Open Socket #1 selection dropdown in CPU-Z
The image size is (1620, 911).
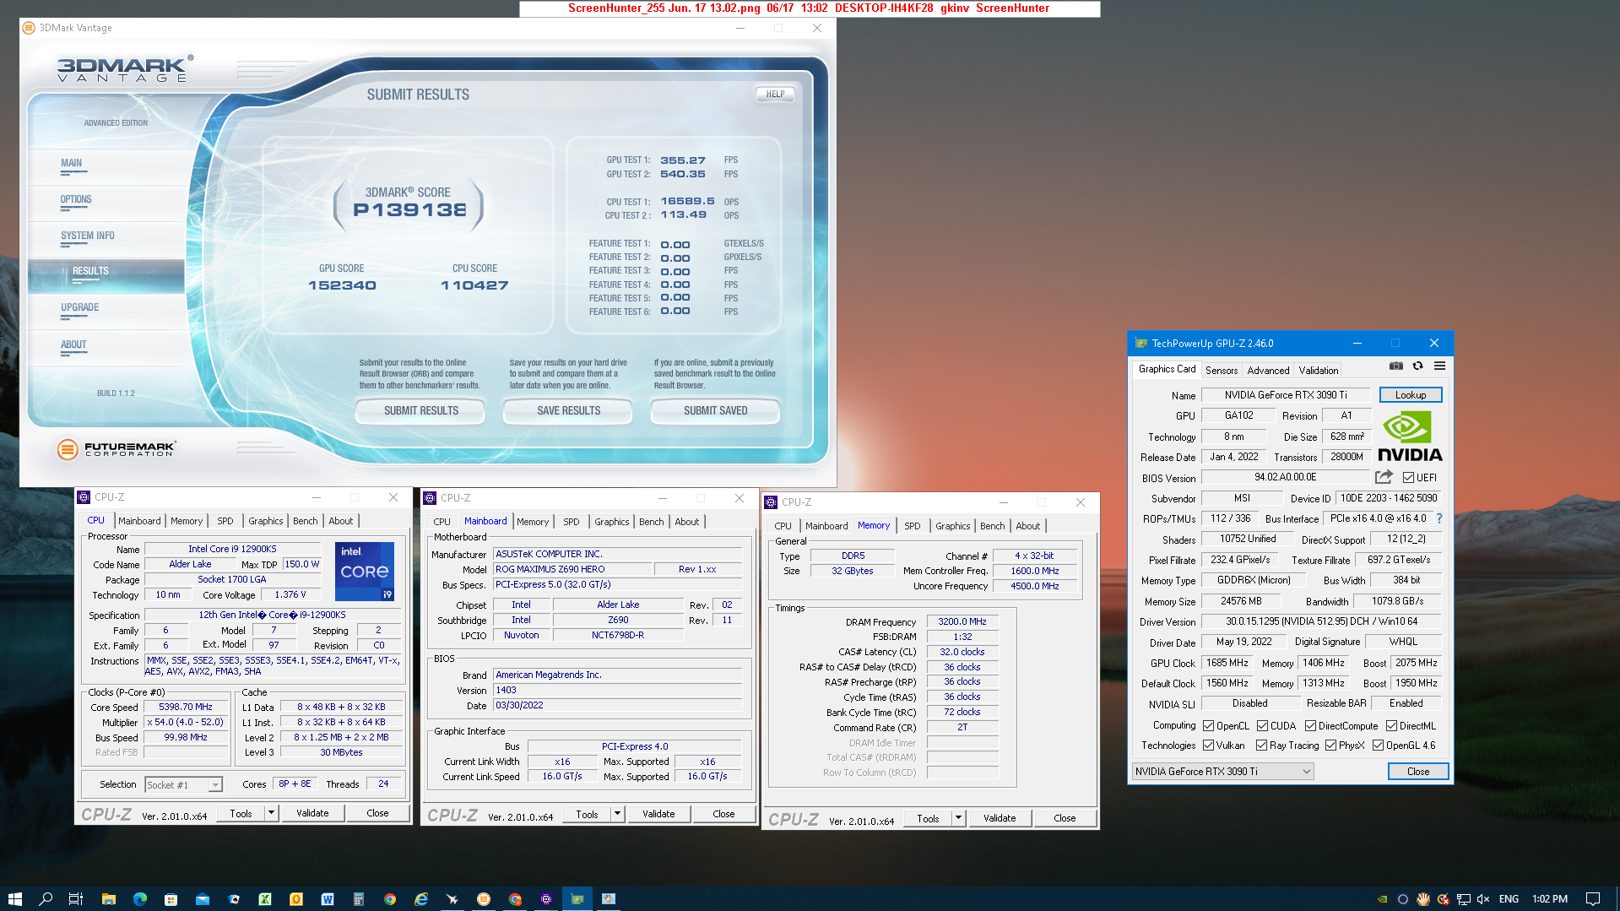(183, 785)
